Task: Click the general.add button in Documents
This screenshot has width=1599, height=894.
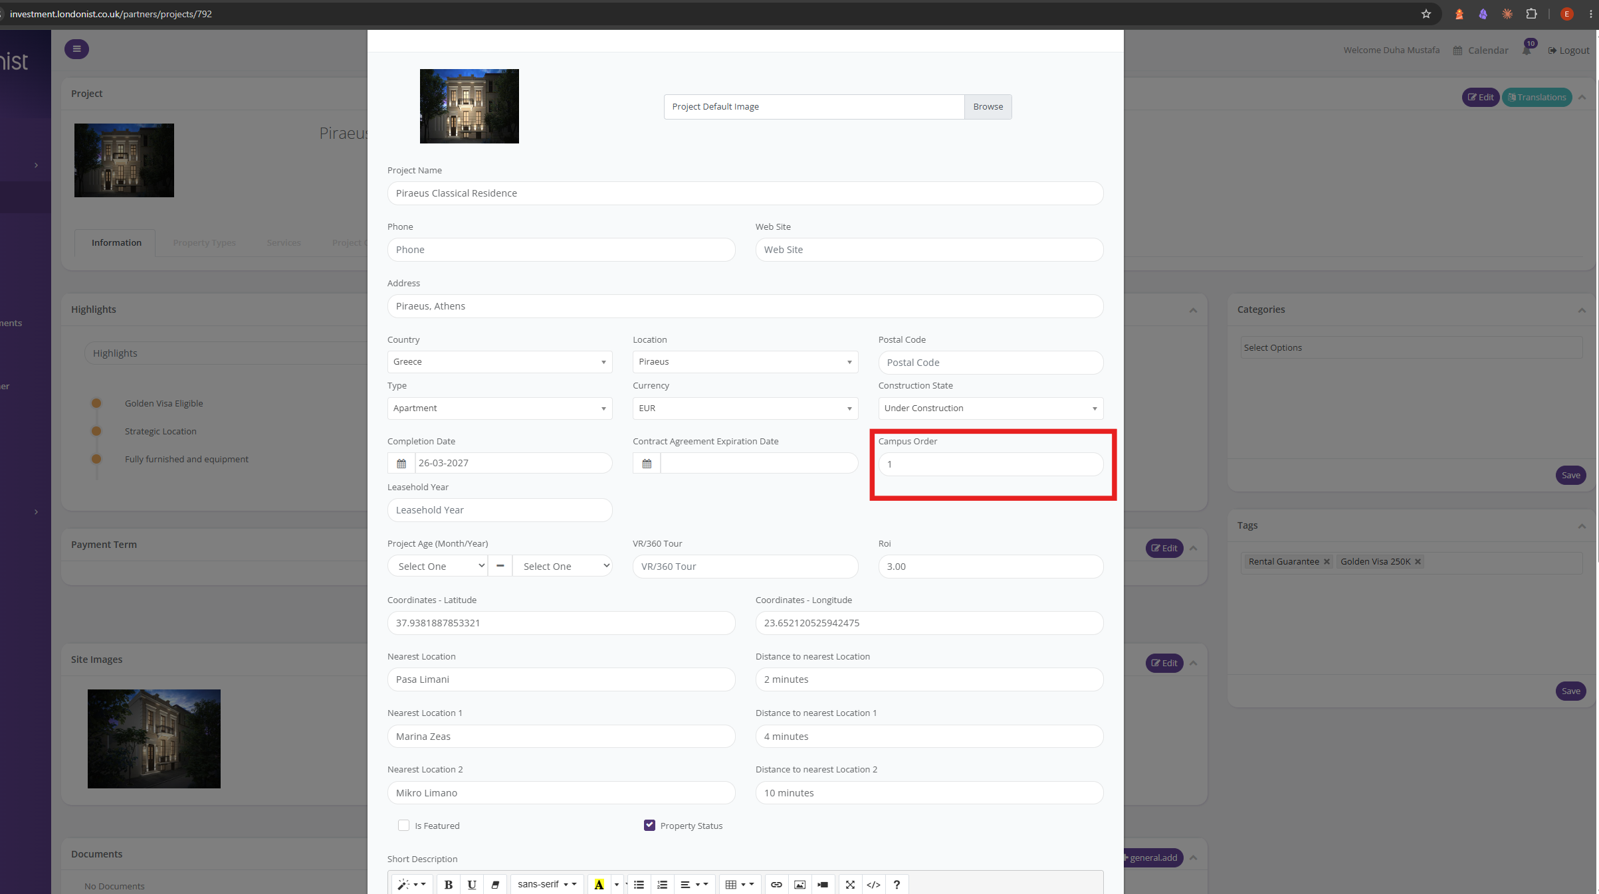Action: pos(1153,857)
